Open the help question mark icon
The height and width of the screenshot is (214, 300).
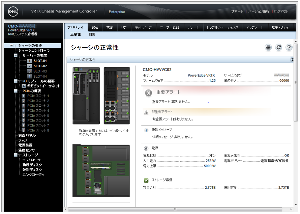pyautogui.click(x=289, y=48)
